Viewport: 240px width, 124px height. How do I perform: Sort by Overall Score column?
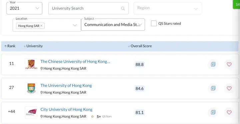pos(140,46)
